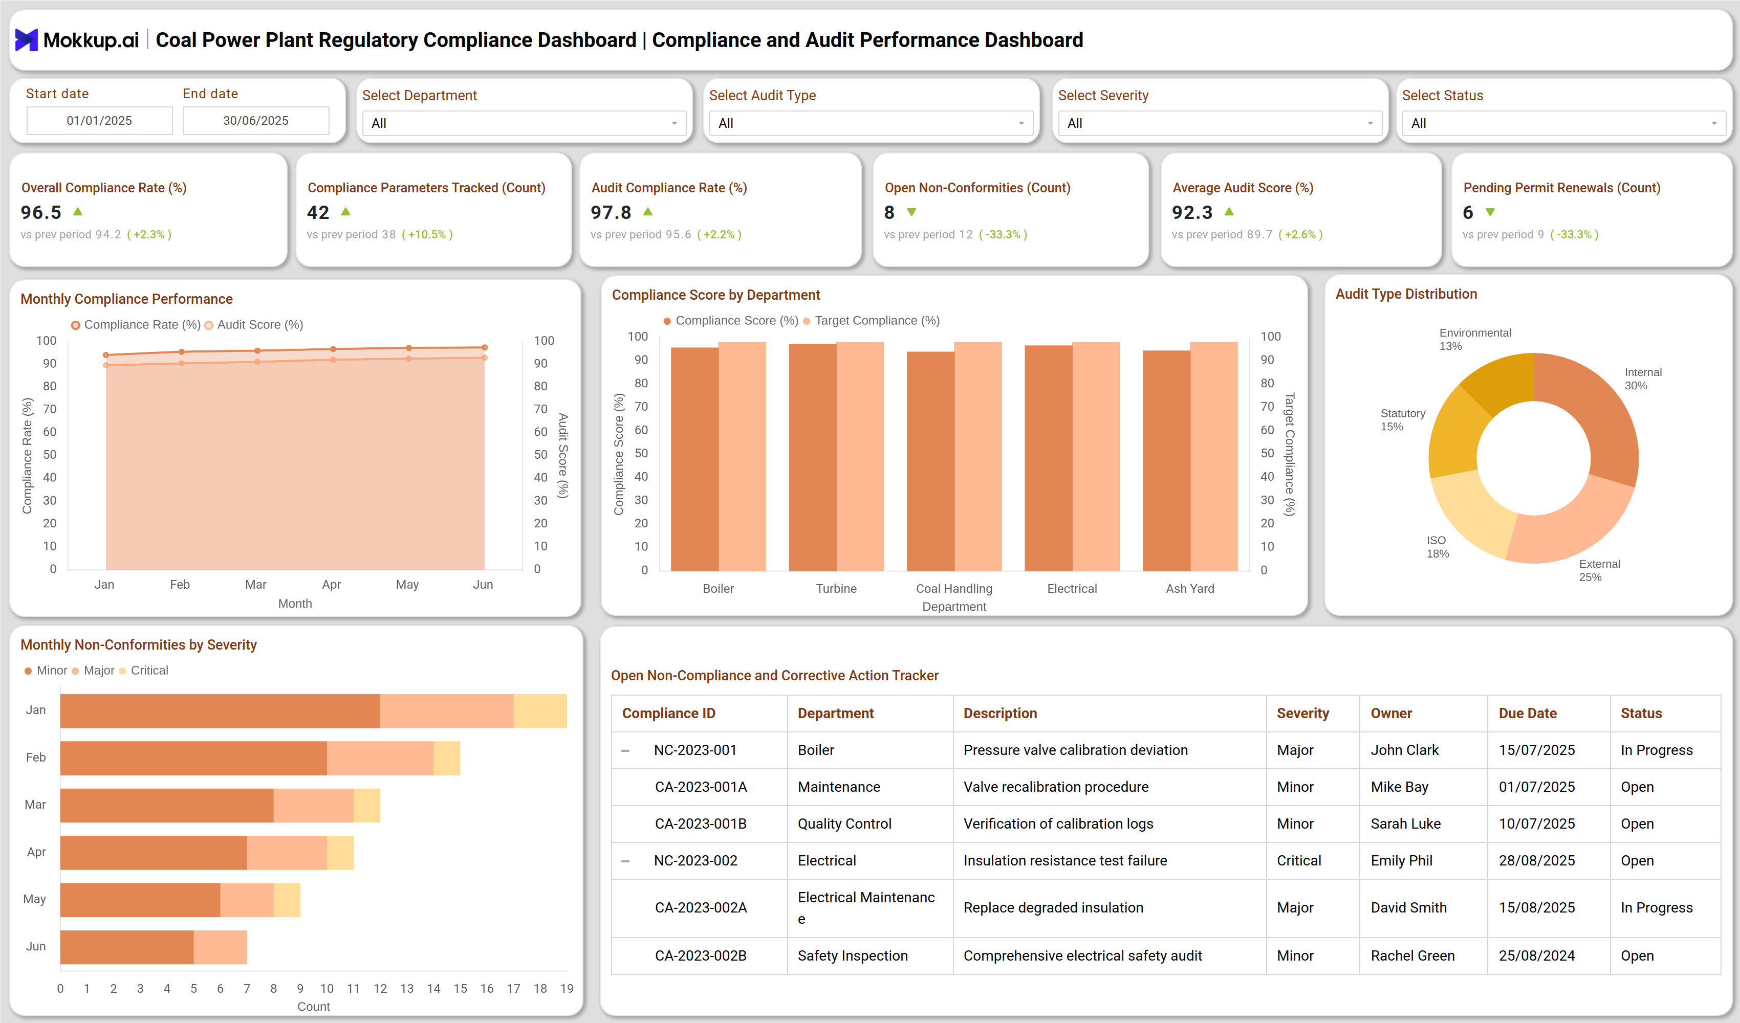Toggle the Major severity legend dot
Image resolution: width=1740 pixels, height=1023 pixels.
[75, 671]
